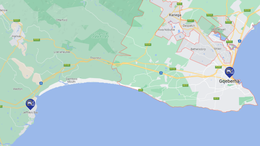Click the car pin at Jeffreys Bay
This screenshot has width=260, height=146.
30,104
